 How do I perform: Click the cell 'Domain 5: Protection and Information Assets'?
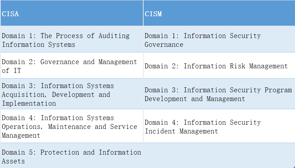click(x=72, y=156)
